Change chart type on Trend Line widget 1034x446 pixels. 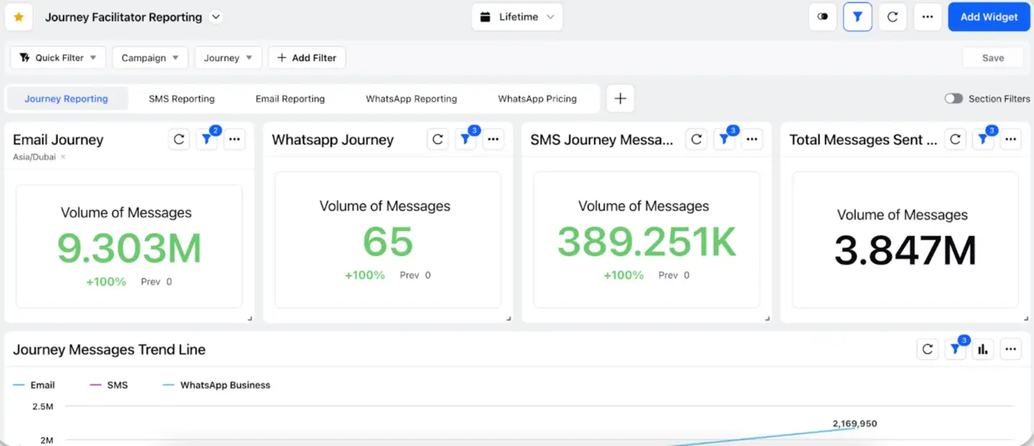(983, 350)
